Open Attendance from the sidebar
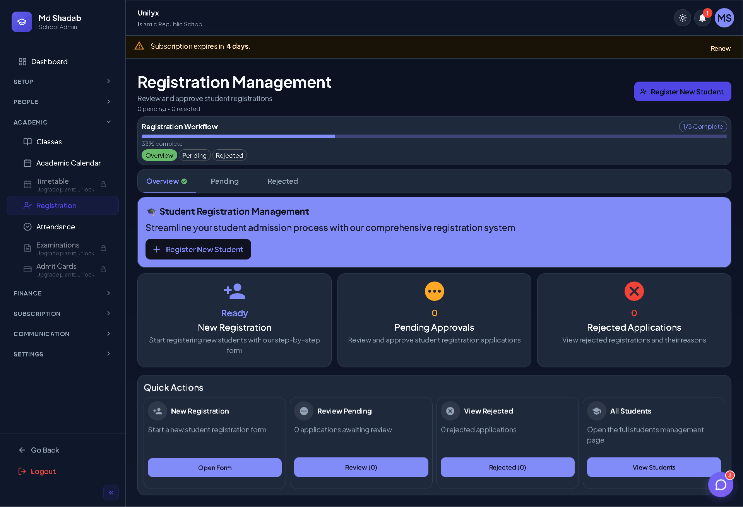Screen dimensions: 743x507 [x=63, y=227]
